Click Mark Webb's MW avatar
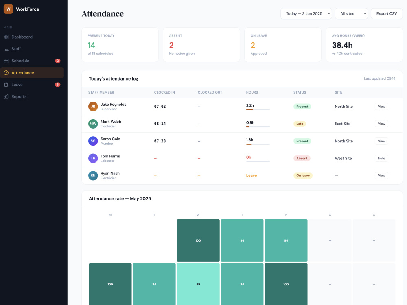407x305 pixels. coord(93,124)
